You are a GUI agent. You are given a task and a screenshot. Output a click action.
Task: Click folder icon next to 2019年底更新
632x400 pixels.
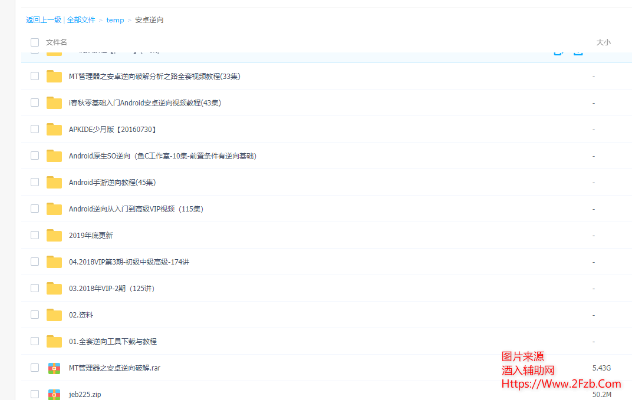pyautogui.click(x=54, y=235)
